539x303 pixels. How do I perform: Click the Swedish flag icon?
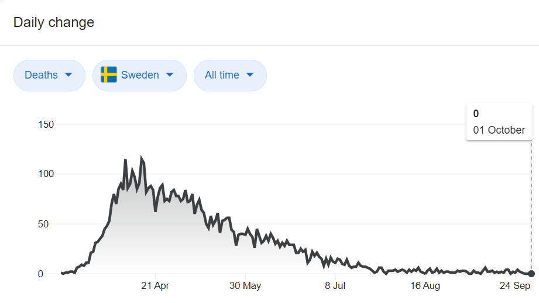108,75
